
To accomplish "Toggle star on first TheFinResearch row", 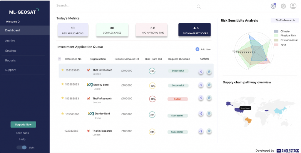I will [62, 70].
